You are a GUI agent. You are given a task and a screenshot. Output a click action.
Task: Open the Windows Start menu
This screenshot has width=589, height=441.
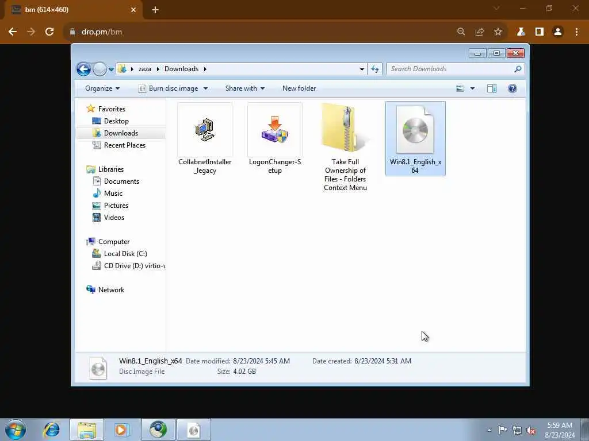pyautogui.click(x=16, y=430)
